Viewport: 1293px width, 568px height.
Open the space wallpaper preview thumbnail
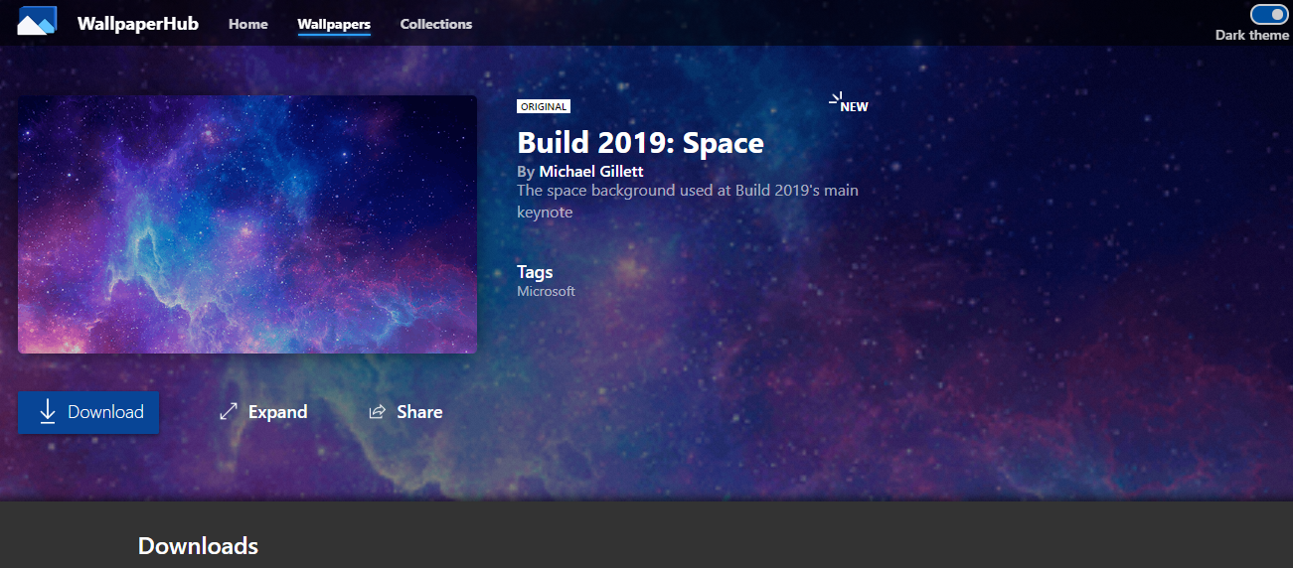[x=247, y=224]
